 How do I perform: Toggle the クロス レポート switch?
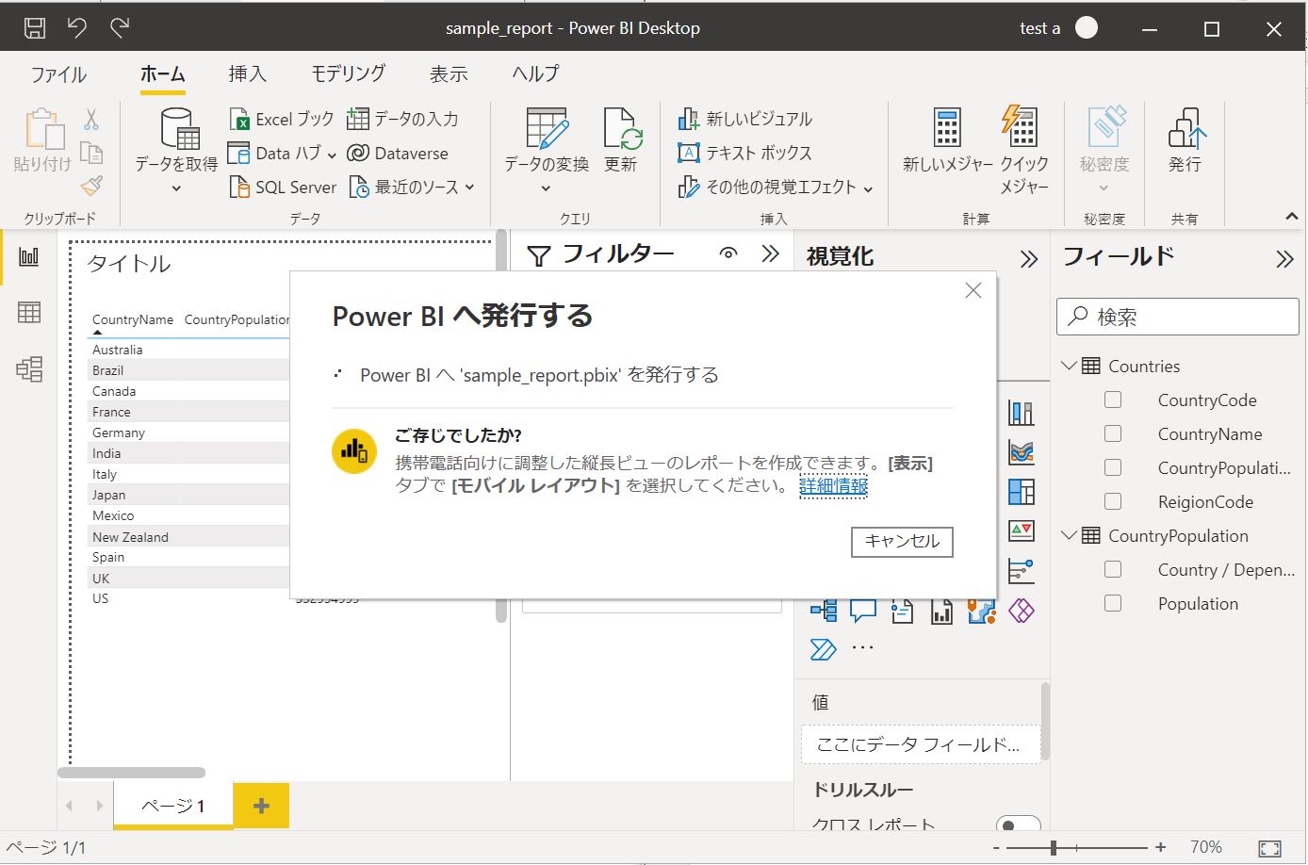click(1018, 825)
